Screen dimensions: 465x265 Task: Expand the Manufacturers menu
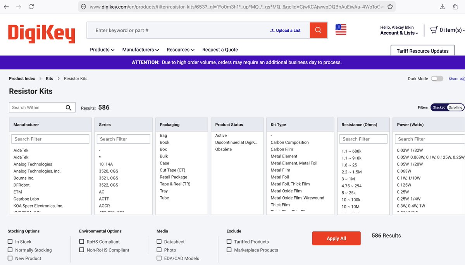(x=141, y=50)
